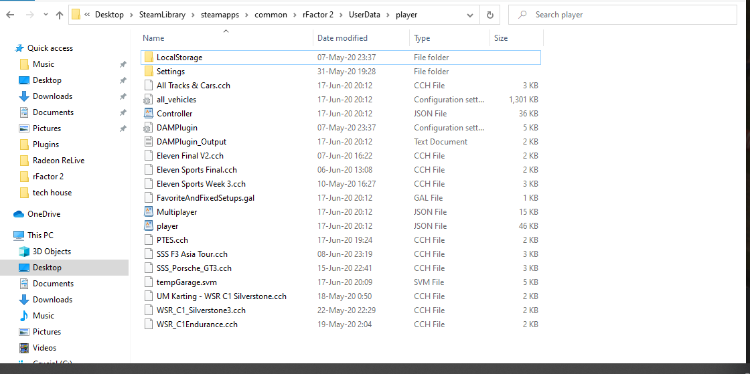Select Eleven Sports Final.cch file
Screen dimensions: 750x374
tap(197, 169)
